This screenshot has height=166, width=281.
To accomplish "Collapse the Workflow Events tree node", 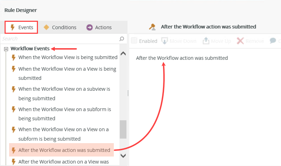I will [x=6, y=49].
